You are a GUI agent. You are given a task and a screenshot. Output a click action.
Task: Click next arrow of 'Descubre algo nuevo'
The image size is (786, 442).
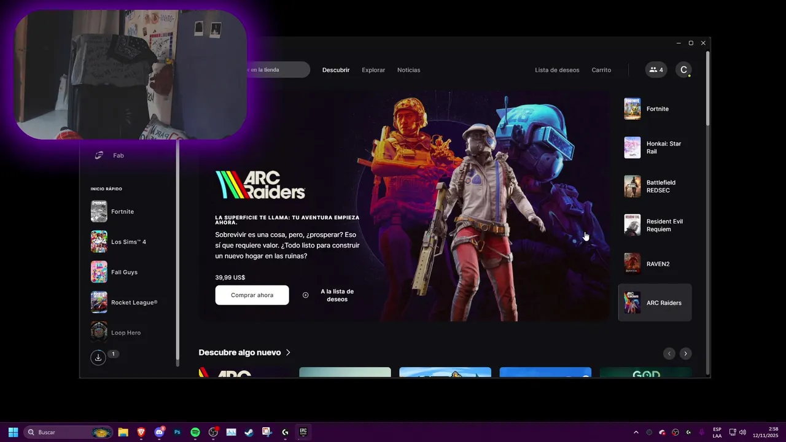click(x=686, y=354)
